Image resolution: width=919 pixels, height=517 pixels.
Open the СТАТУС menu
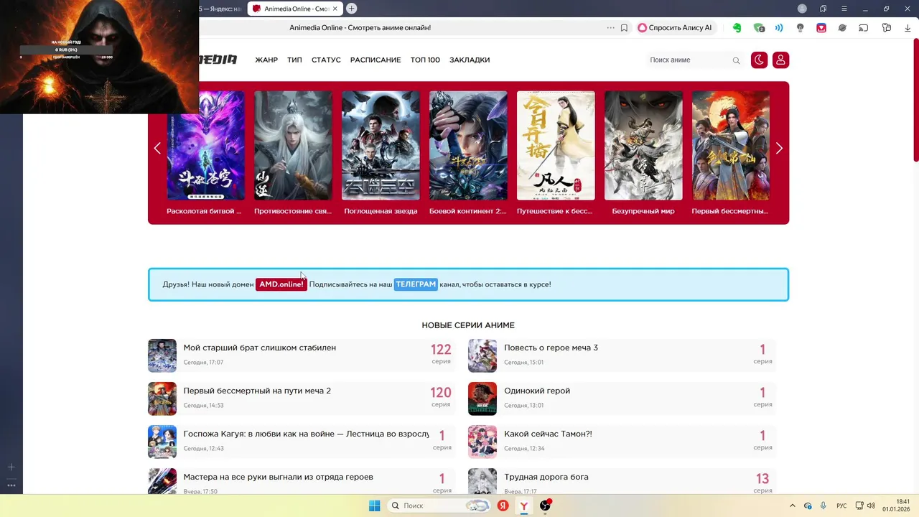(x=326, y=60)
